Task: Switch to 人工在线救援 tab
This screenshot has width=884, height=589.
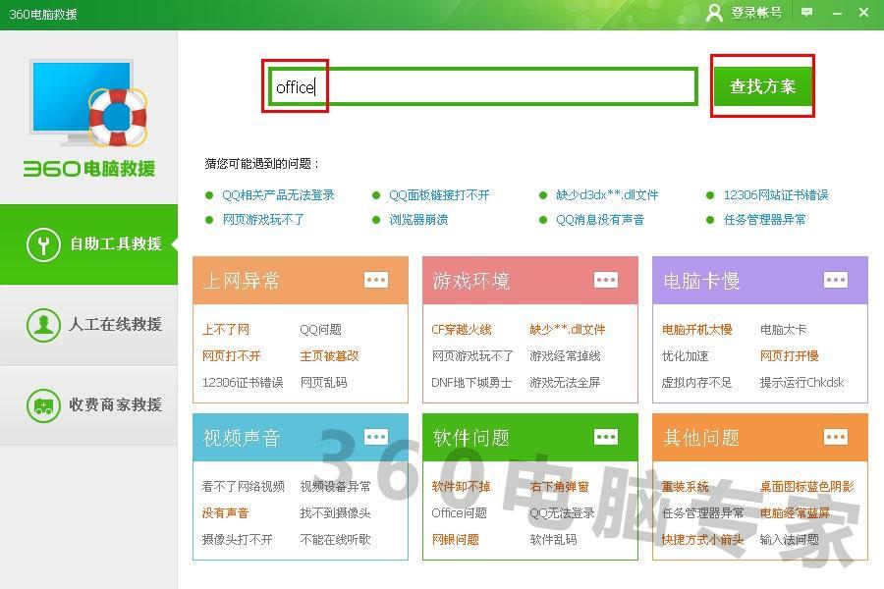Action: pos(88,325)
